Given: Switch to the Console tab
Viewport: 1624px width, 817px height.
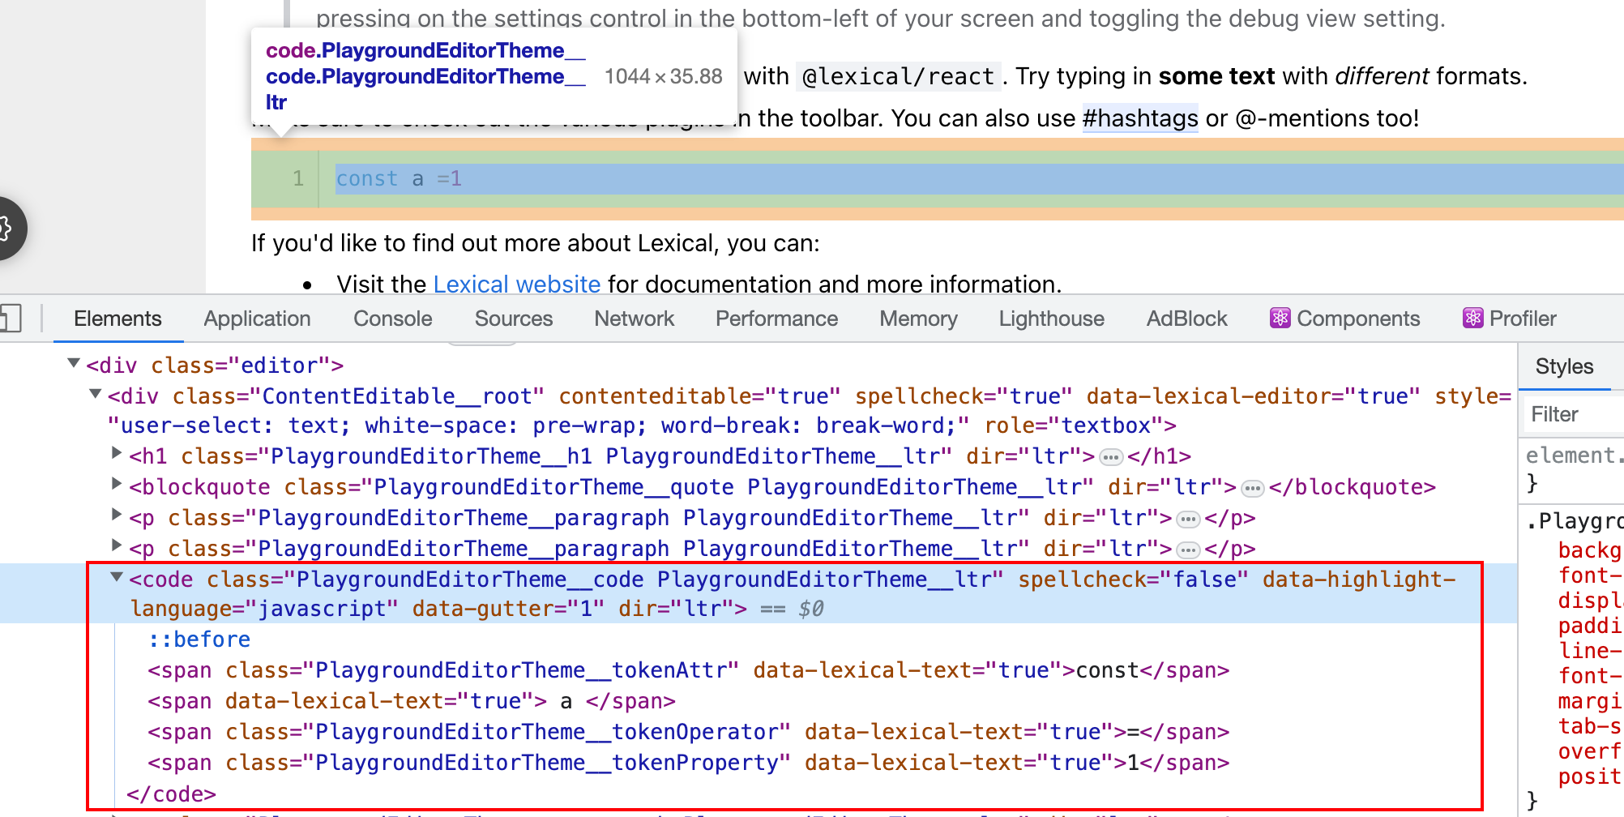Looking at the screenshot, I should [392, 319].
